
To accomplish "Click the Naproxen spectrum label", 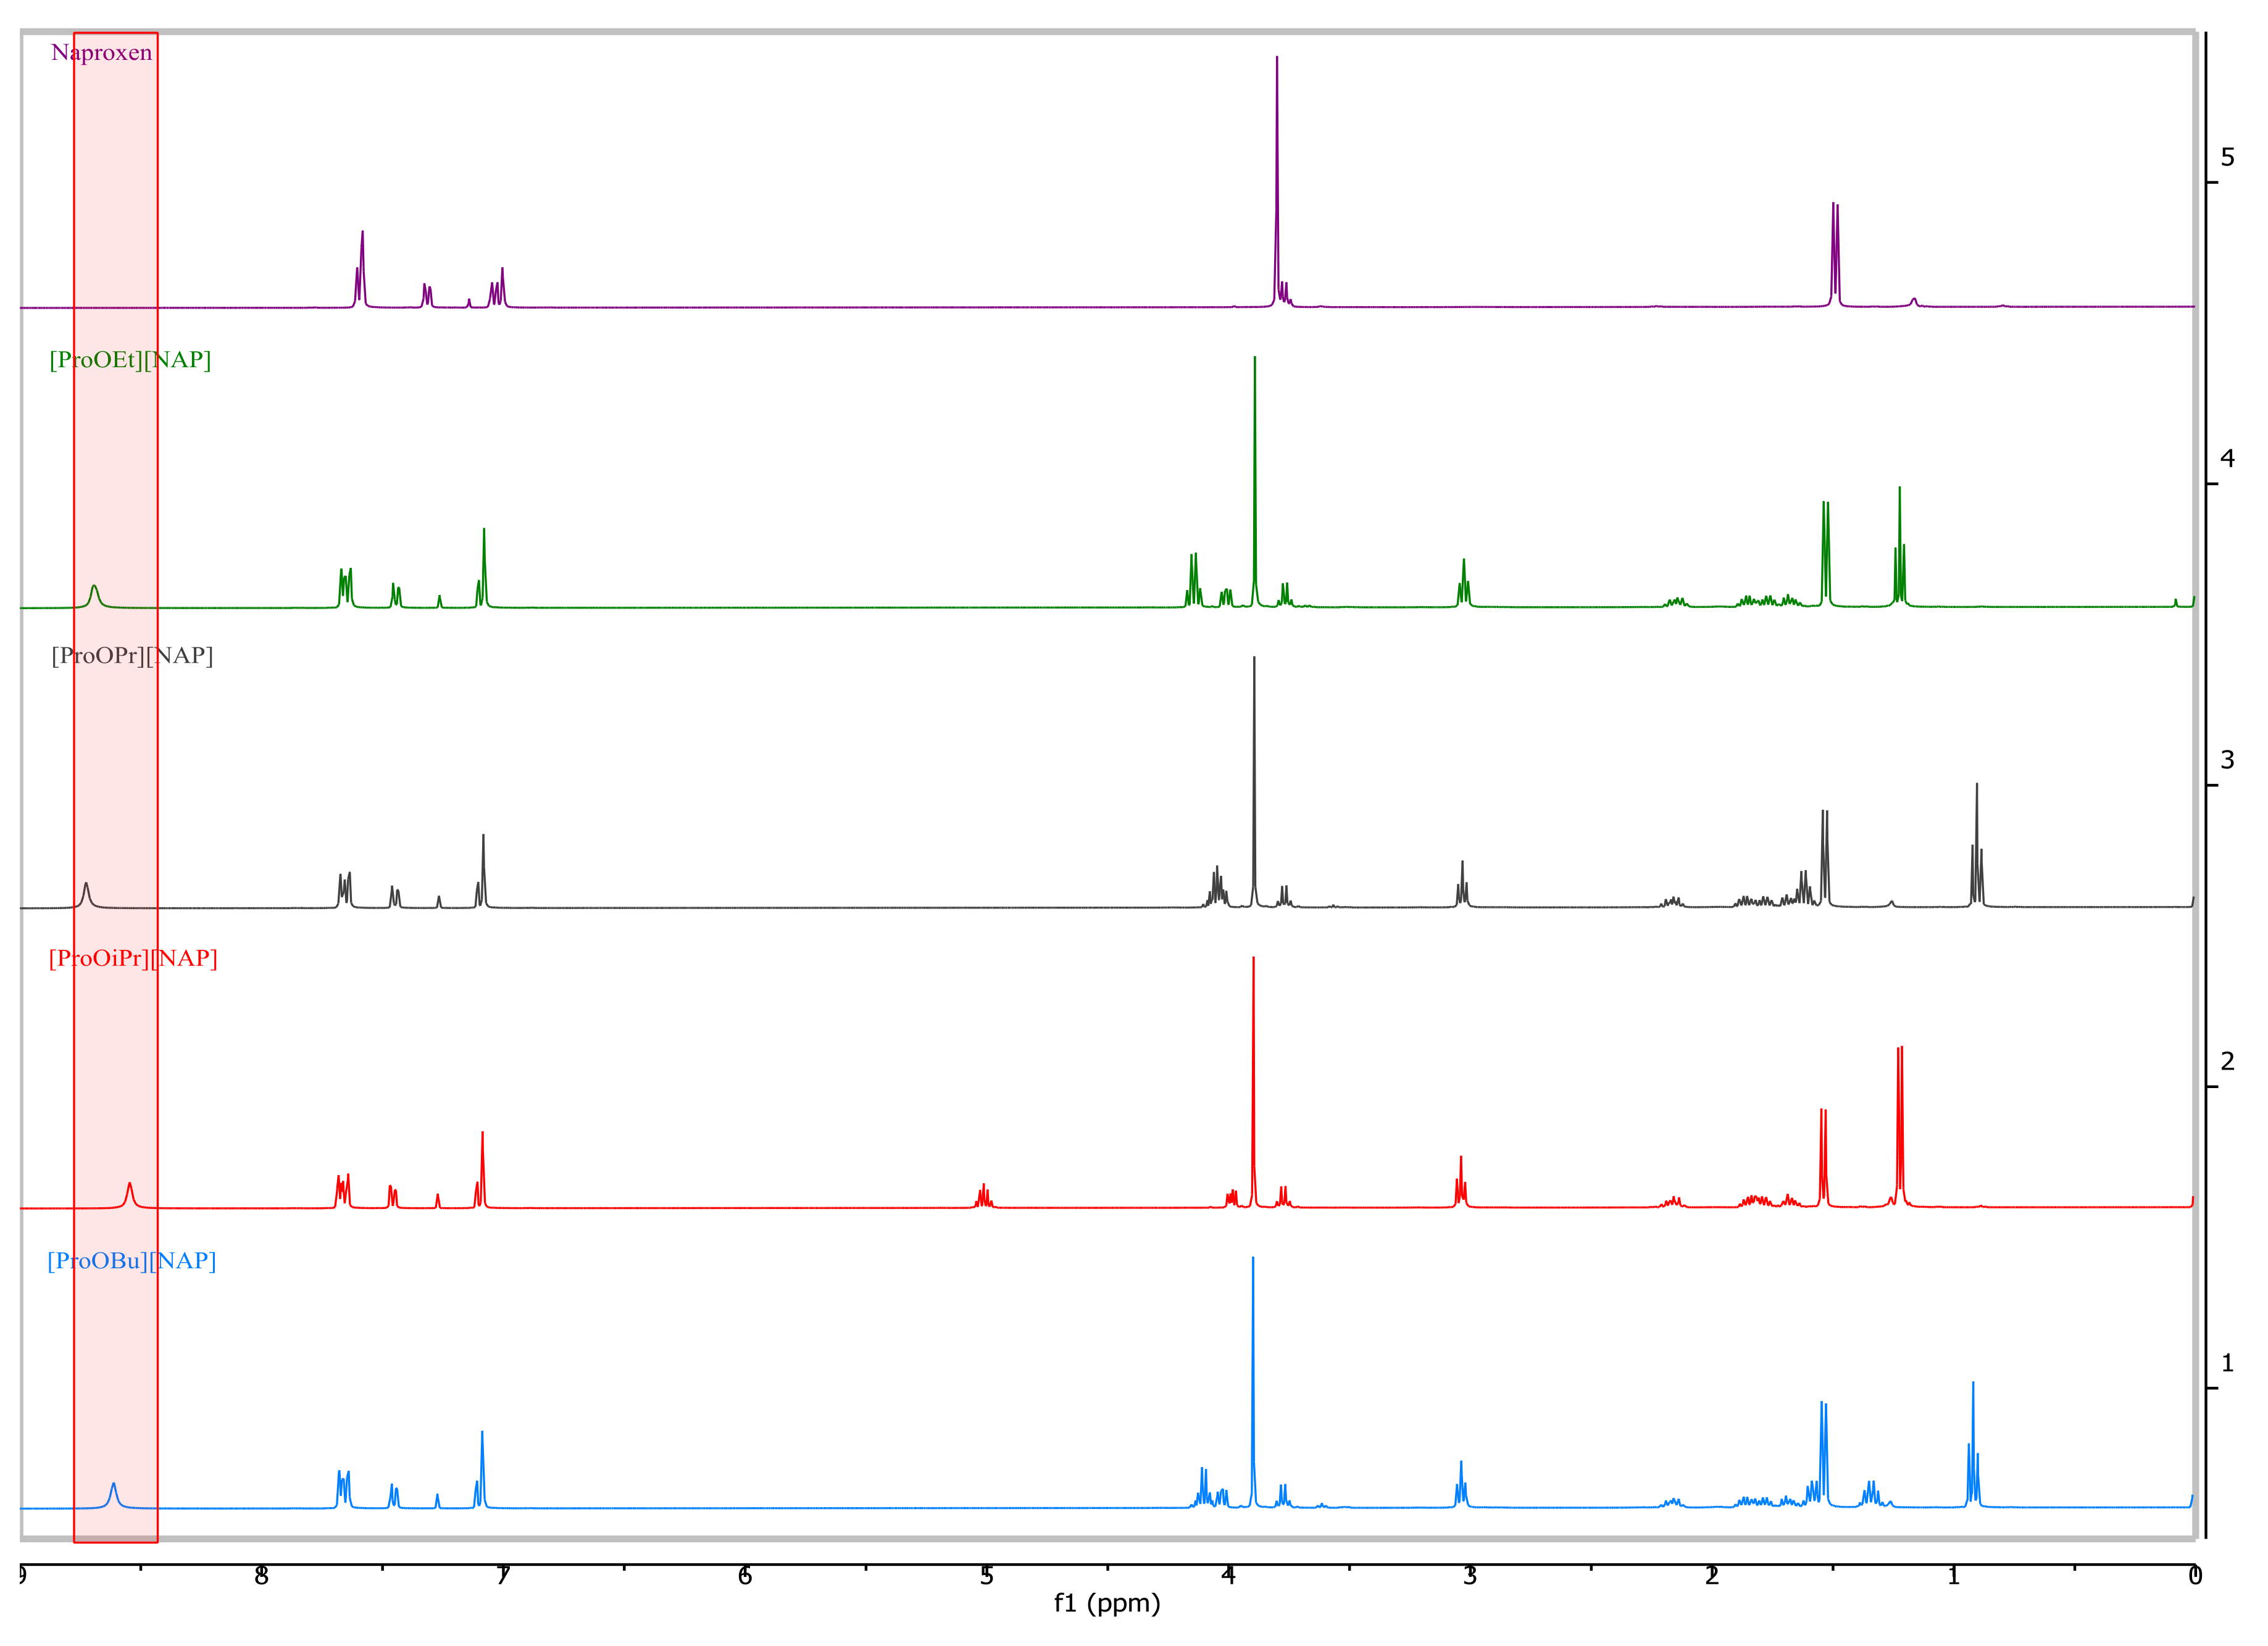I will point(102,53).
